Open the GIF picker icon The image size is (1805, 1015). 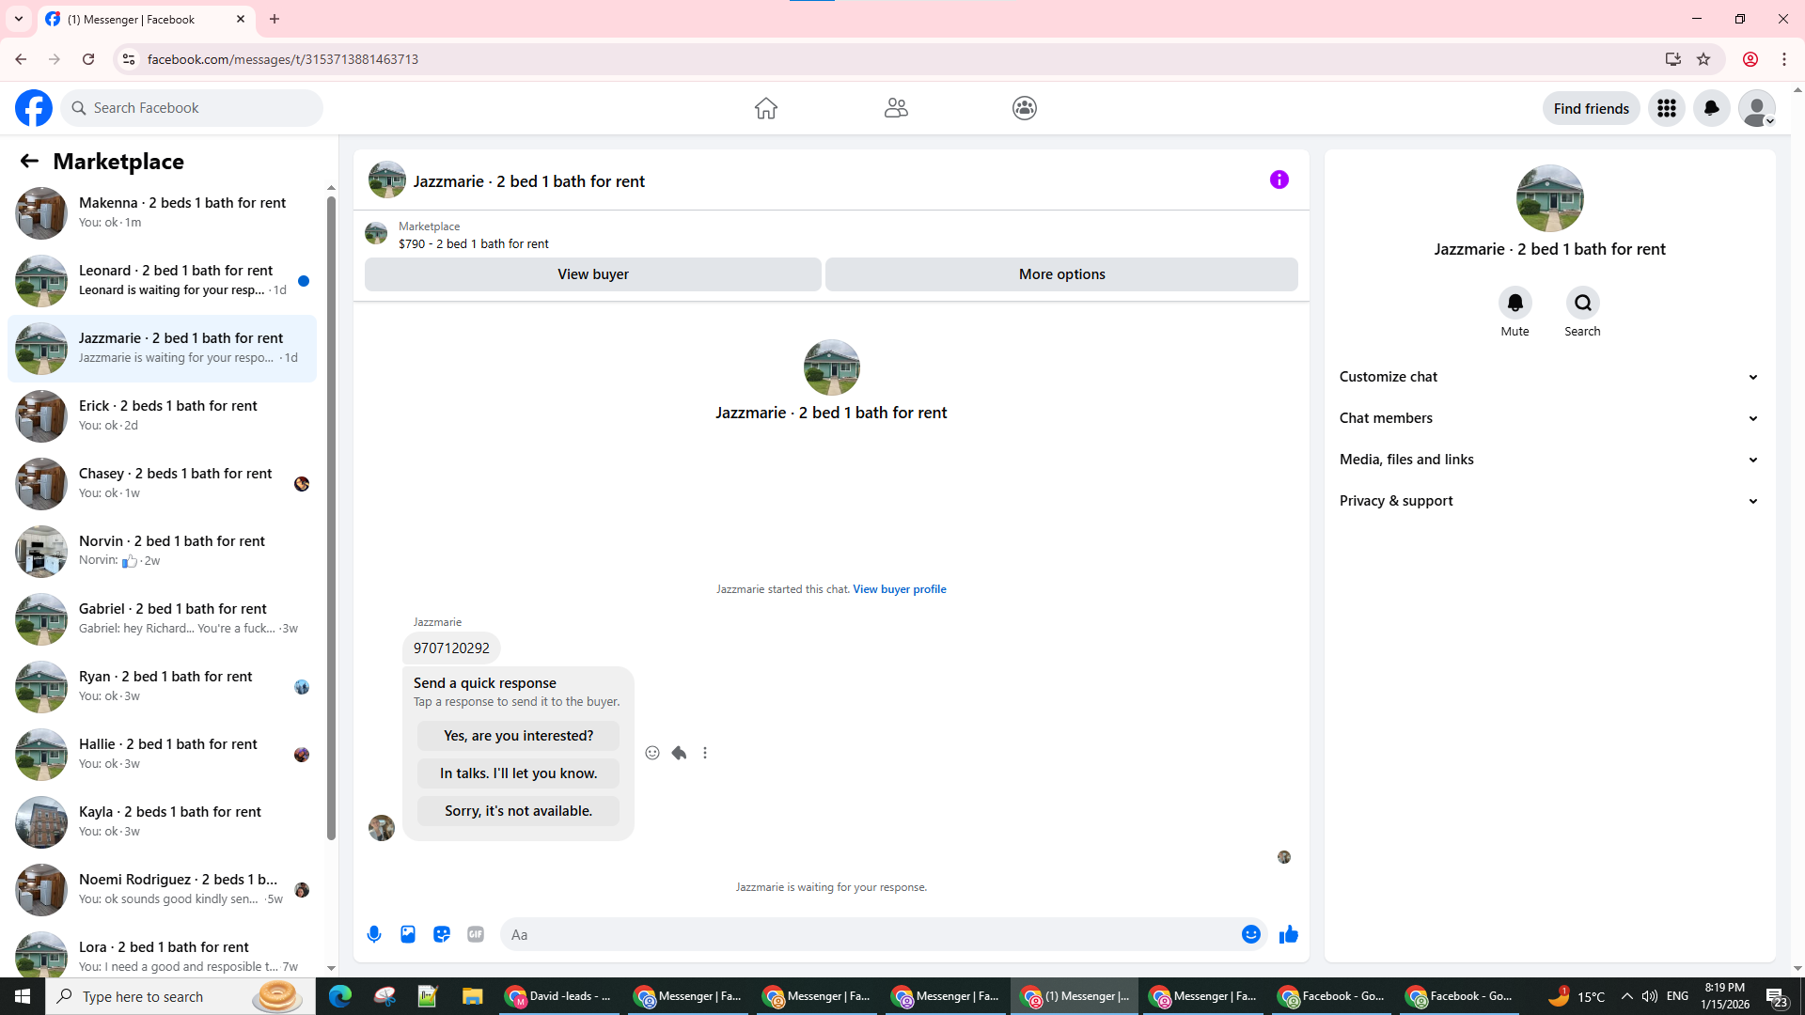476,934
